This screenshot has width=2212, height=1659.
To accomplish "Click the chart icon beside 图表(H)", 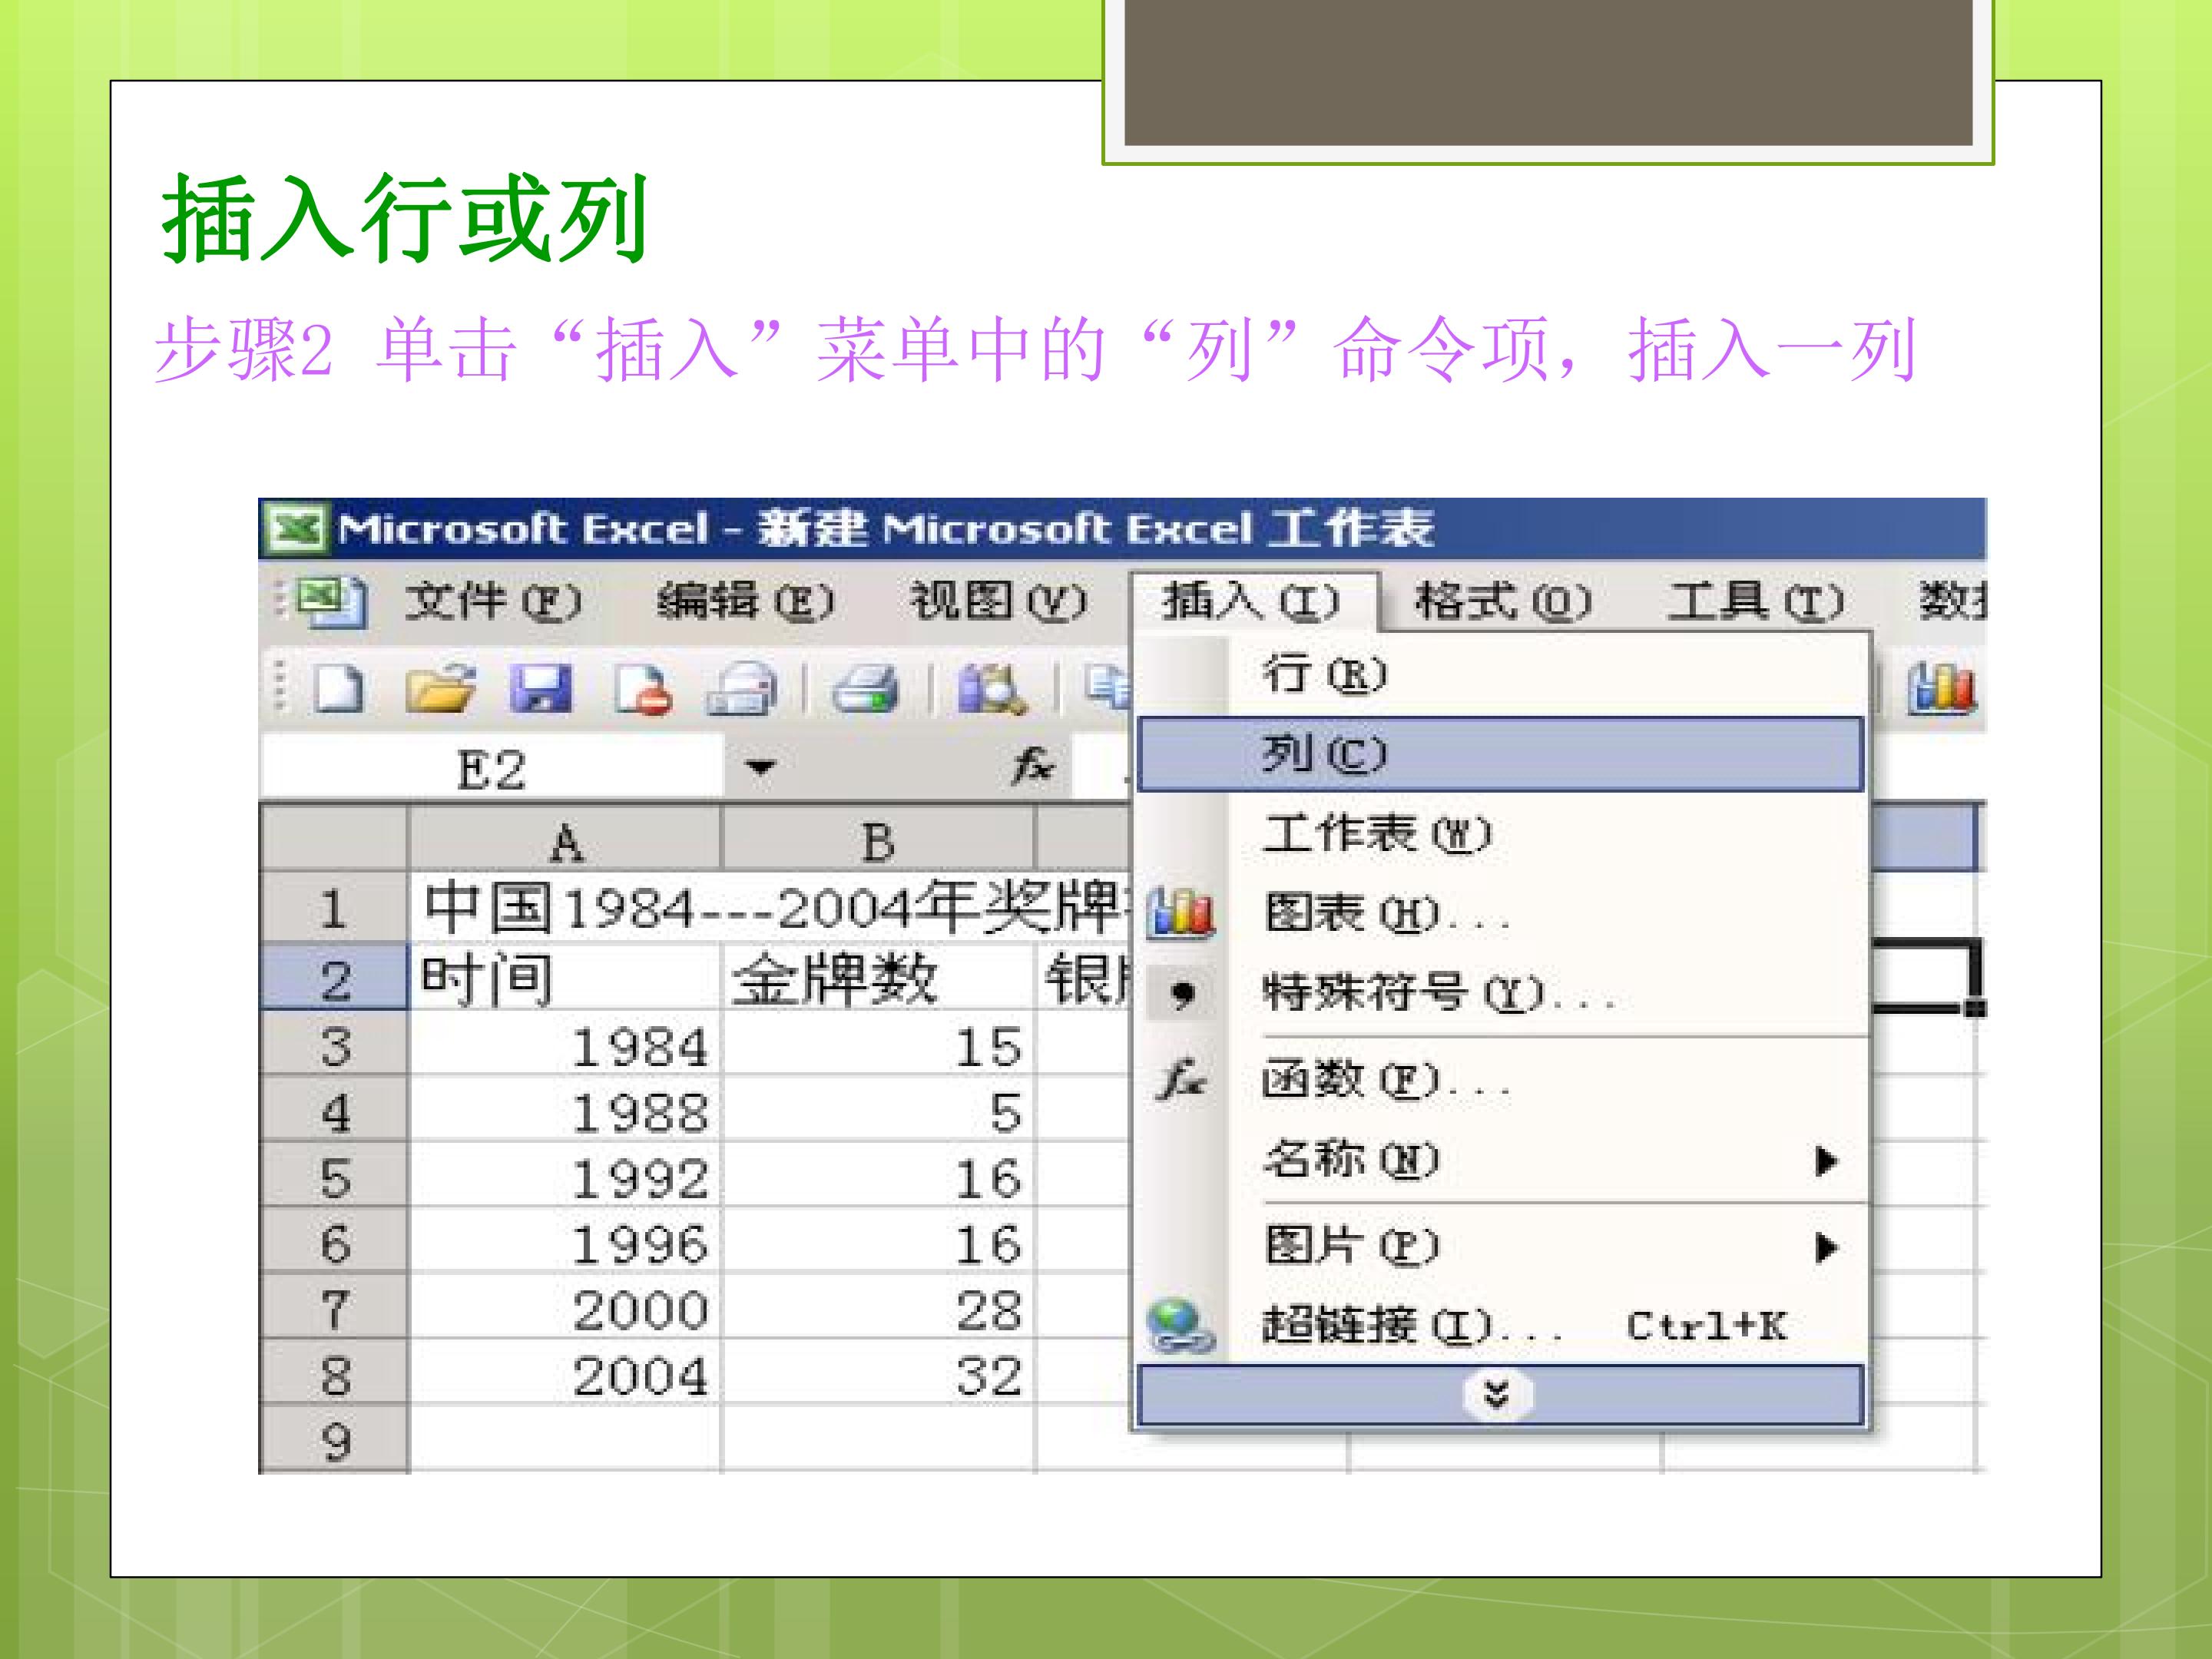I will (x=1181, y=912).
